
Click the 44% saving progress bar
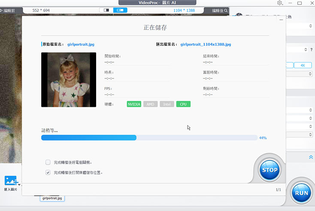pyautogui.click(x=149, y=138)
